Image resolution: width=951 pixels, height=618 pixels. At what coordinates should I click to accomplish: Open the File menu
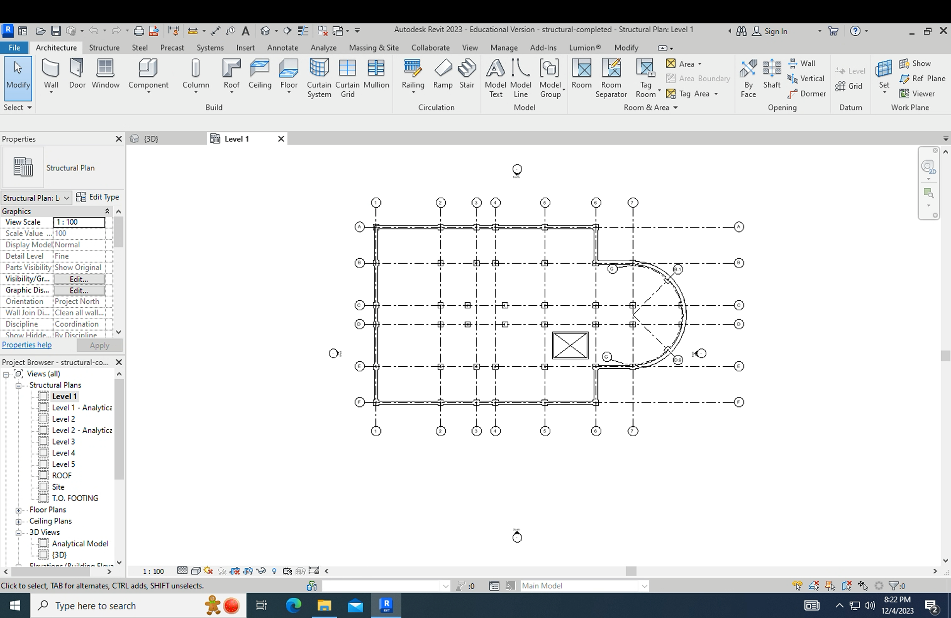[x=14, y=48]
